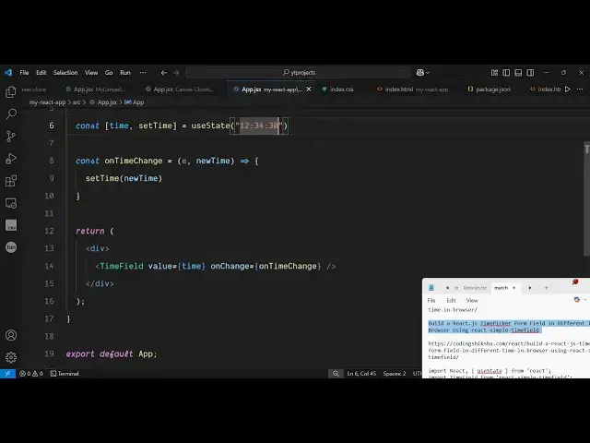Click the Terminal status bar button
This screenshot has width=590, height=443.
[x=65, y=373]
